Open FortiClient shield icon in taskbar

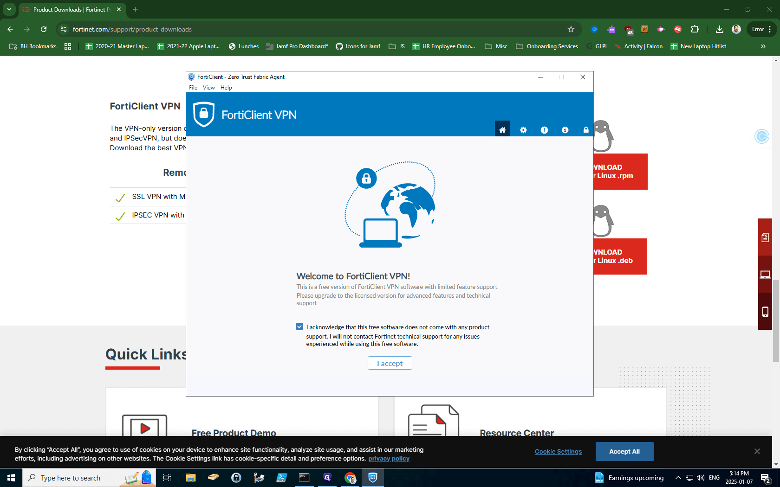[373, 477]
